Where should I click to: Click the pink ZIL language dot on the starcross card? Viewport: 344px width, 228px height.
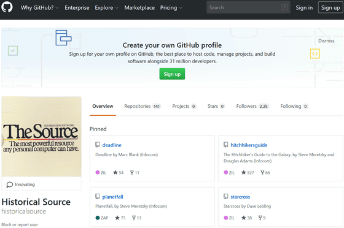point(226,218)
